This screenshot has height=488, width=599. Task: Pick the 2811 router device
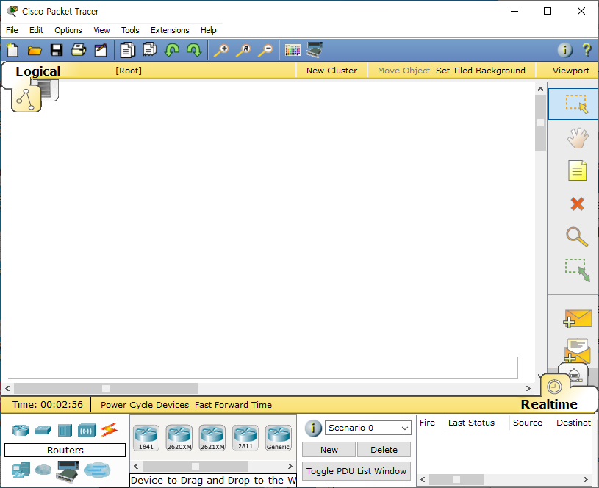(245, 438)
